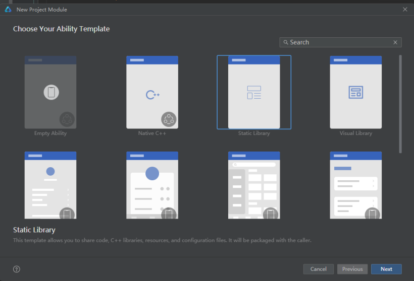
Task: Click the 'Empty Ability' label
Action: (x=50, y=133)
